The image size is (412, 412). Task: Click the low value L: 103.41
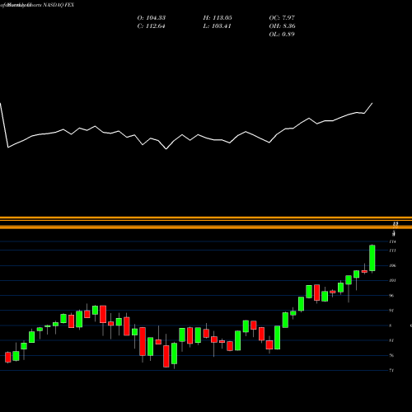click(218, 26)
